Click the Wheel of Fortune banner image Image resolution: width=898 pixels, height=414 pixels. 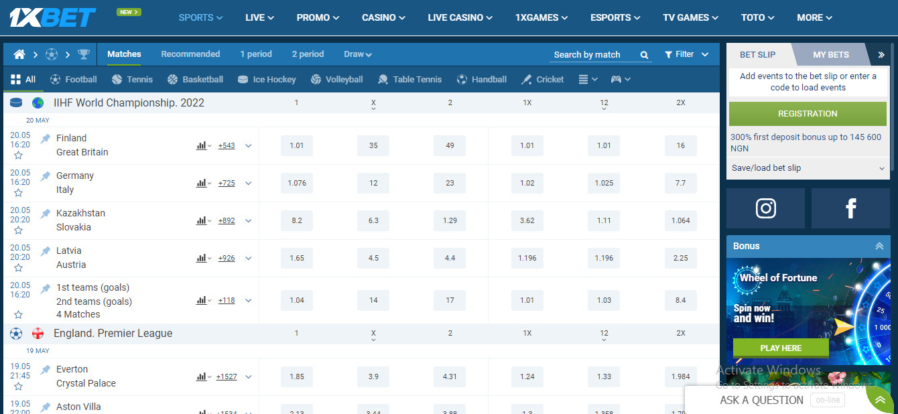click(808, 312)
